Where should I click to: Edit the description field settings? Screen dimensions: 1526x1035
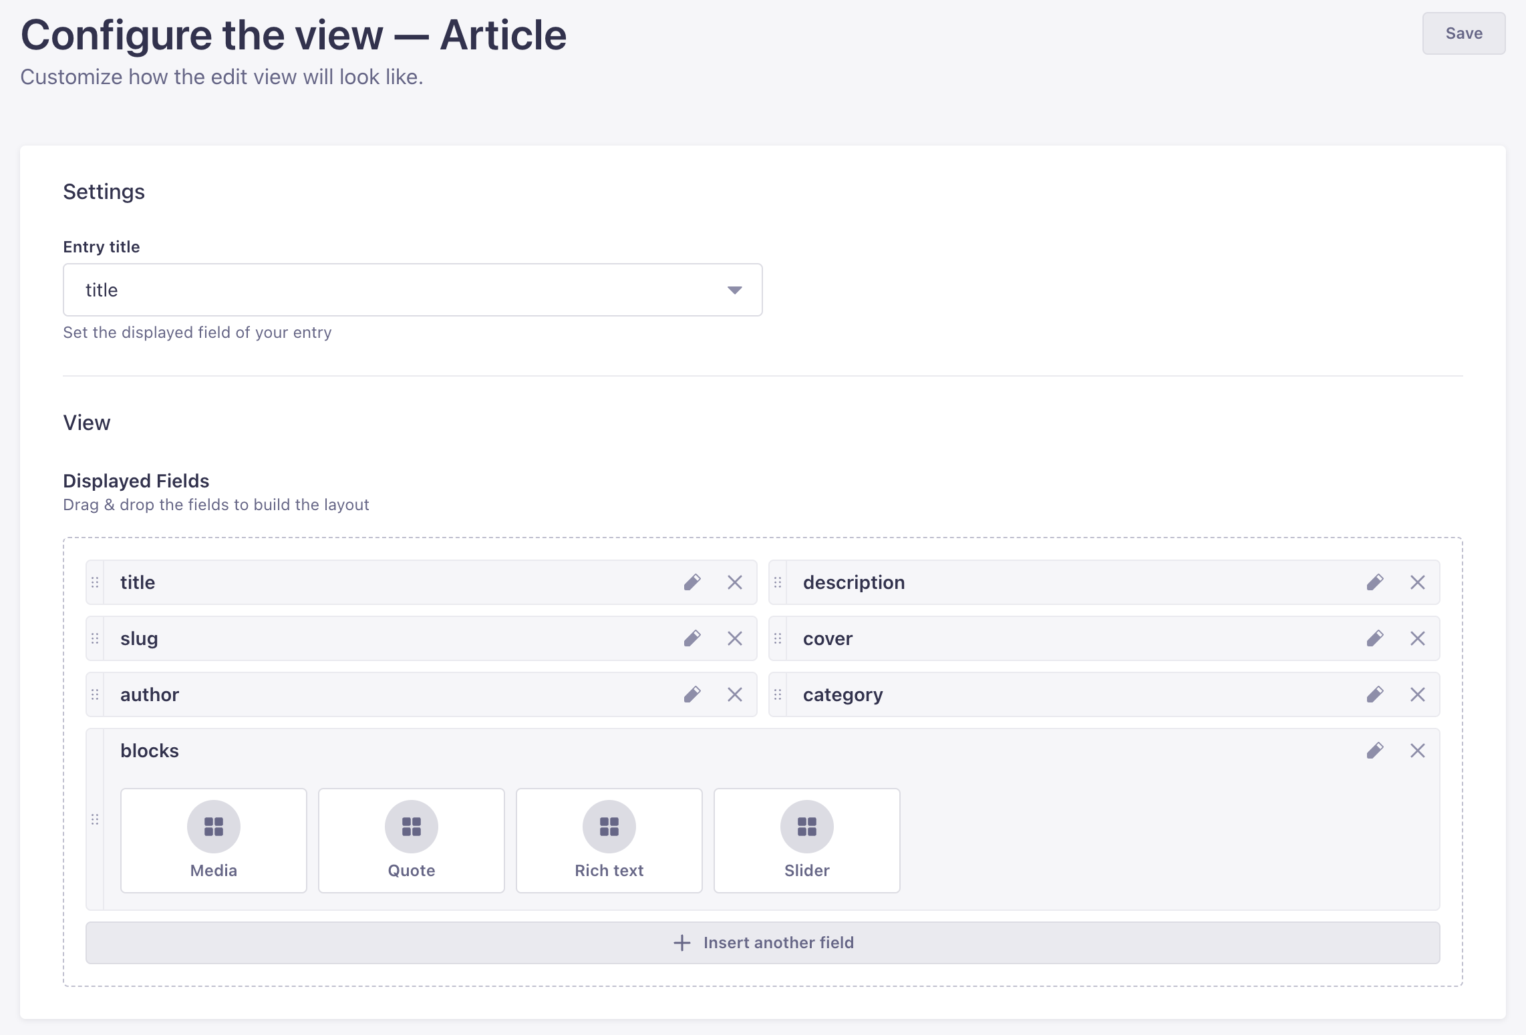pos(1375,582)
